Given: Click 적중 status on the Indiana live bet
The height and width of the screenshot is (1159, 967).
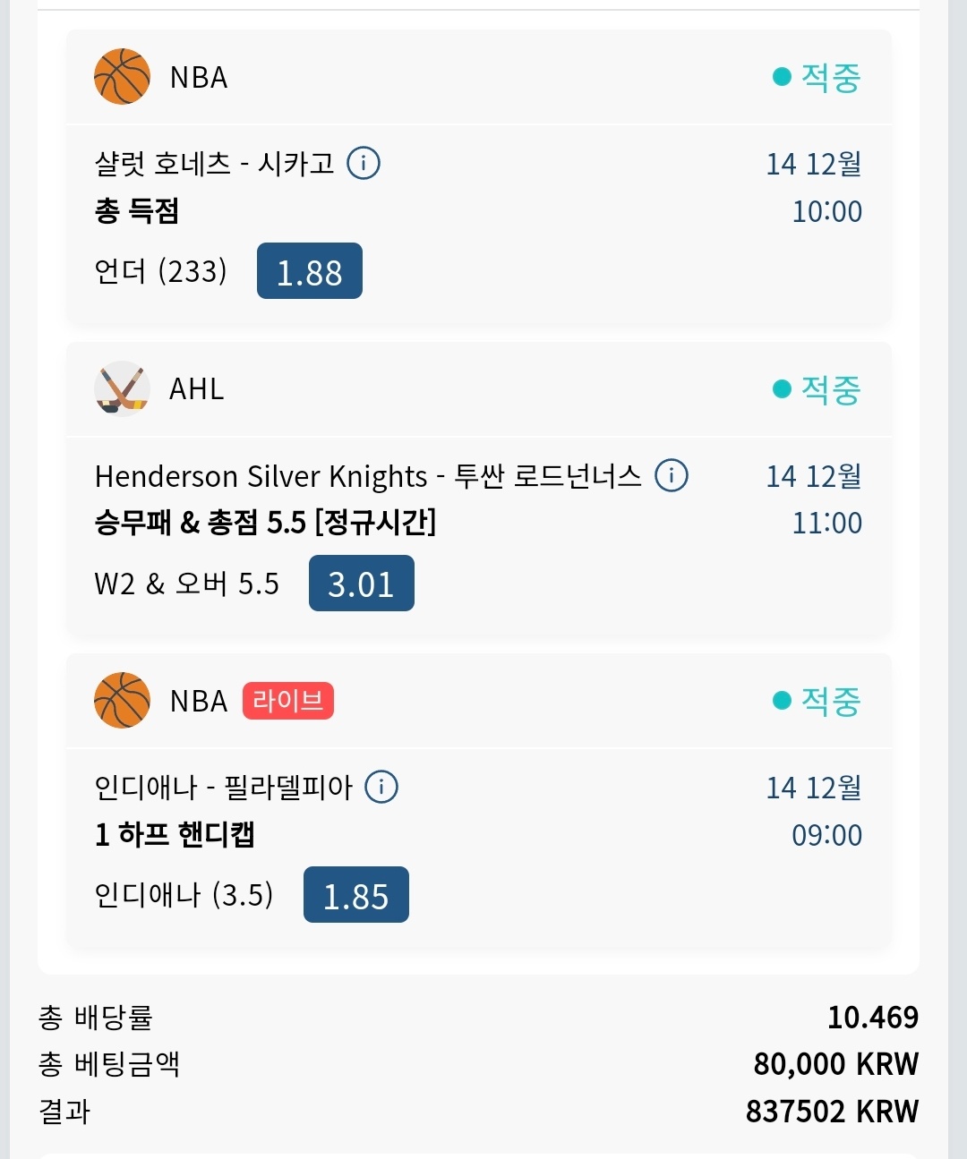Looking at the screenshot, I should tap(817, 701).
